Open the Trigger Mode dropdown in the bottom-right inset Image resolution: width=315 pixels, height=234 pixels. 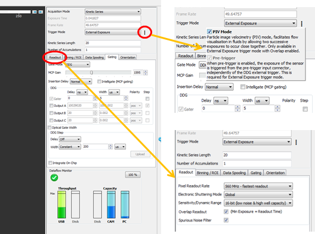click(x=257, y=142)
